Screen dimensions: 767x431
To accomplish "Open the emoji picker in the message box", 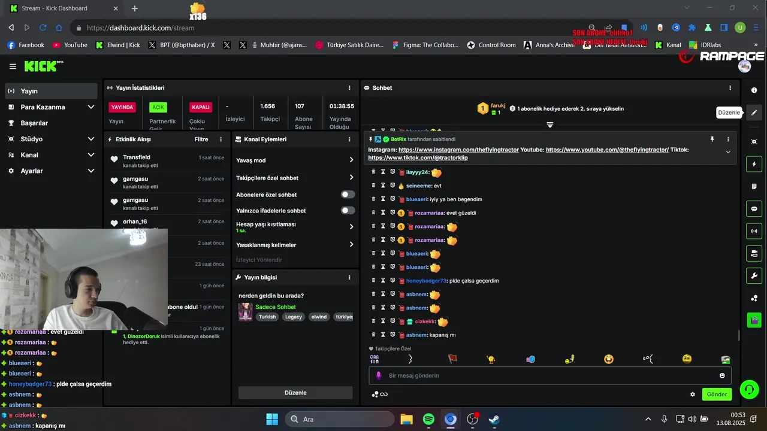I will pos(722,375).
